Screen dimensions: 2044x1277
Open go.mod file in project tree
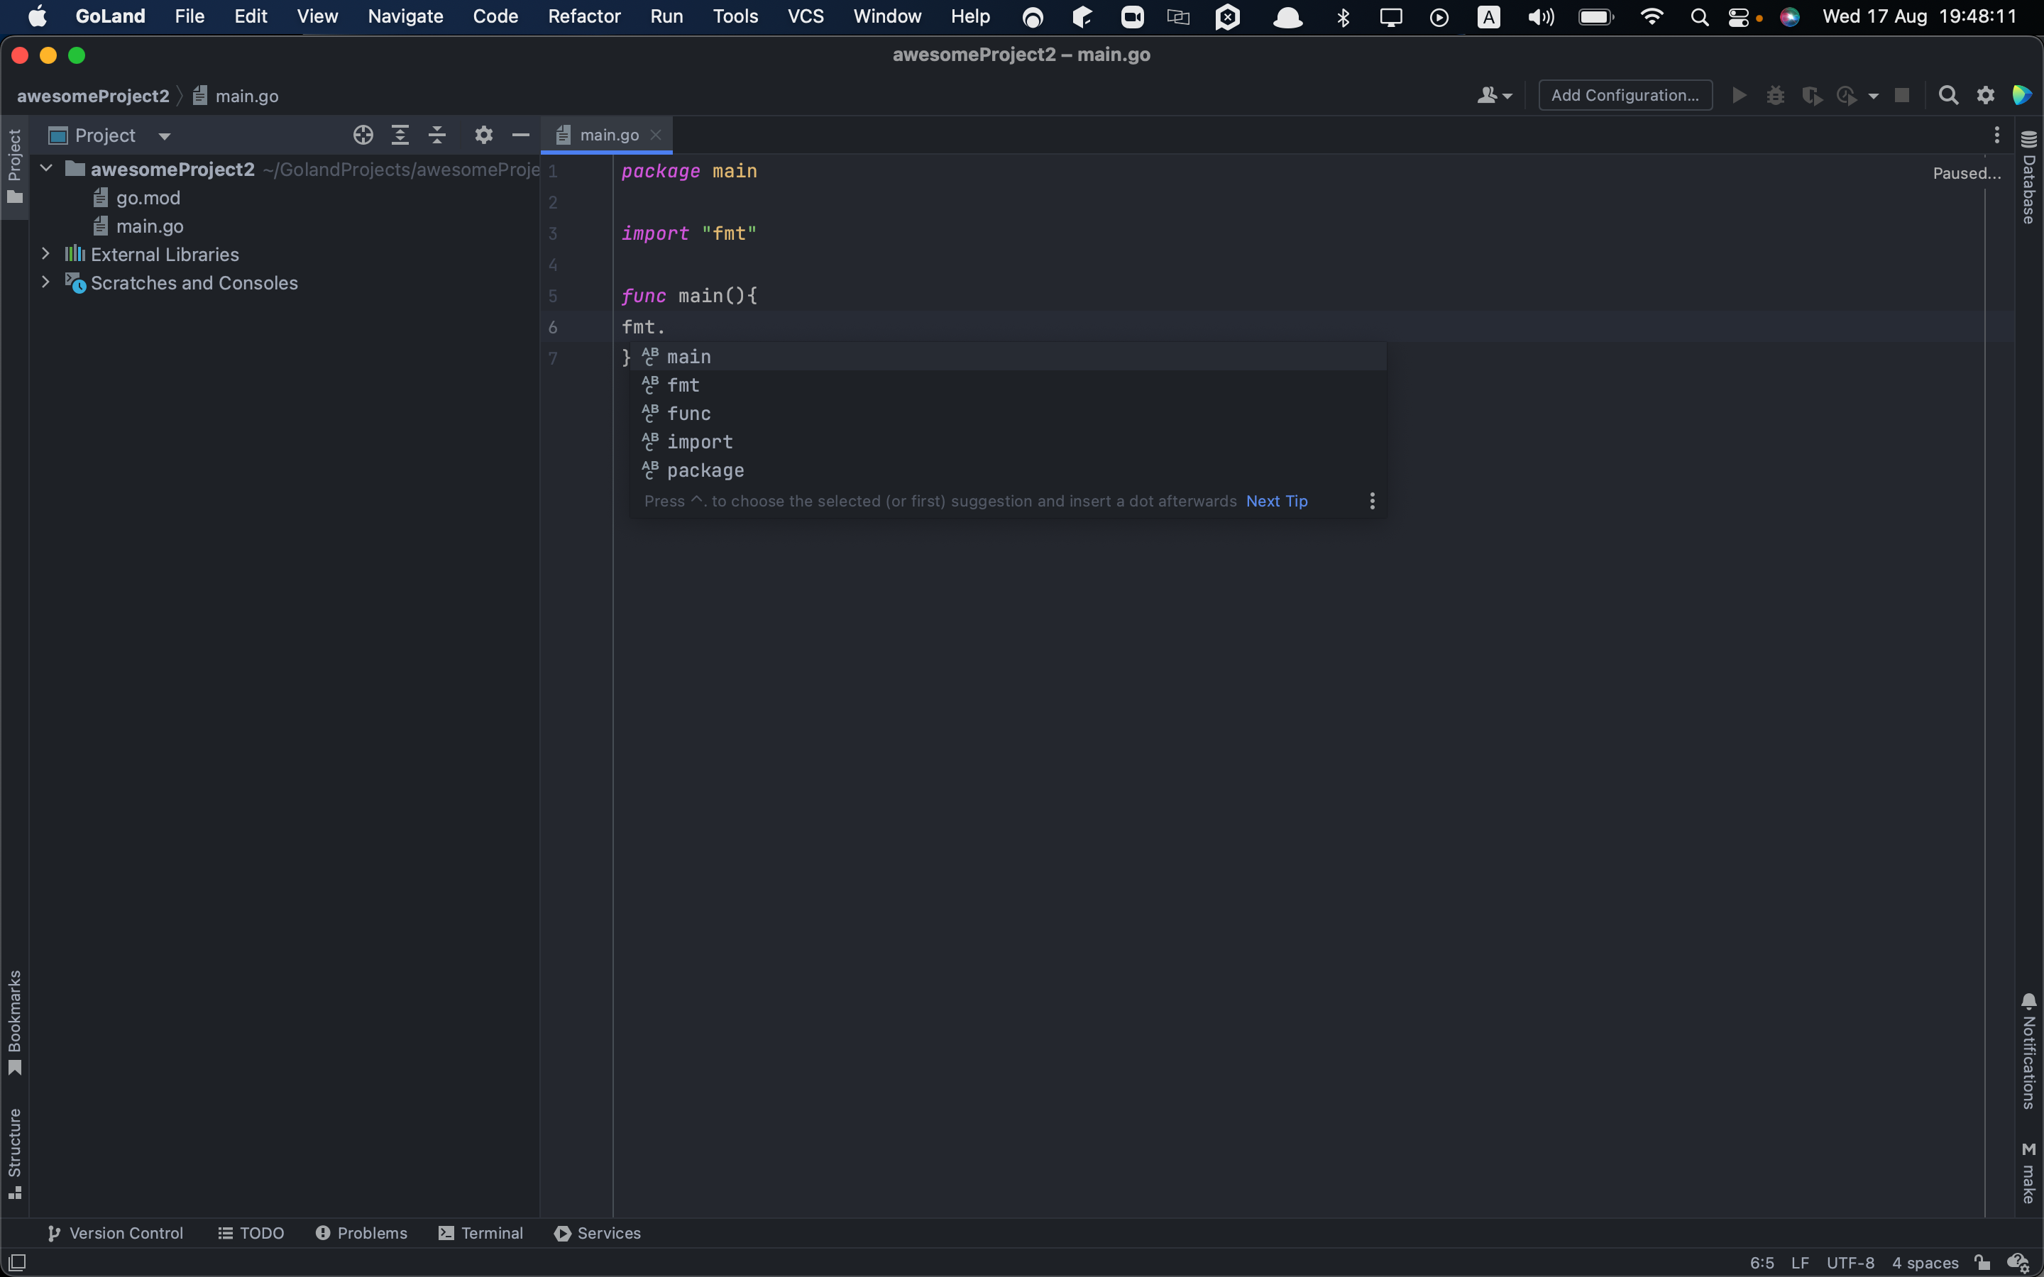point(148,198)
